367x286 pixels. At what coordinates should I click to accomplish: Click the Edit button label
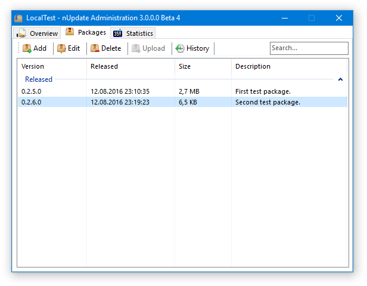click(x=74, y=48)
